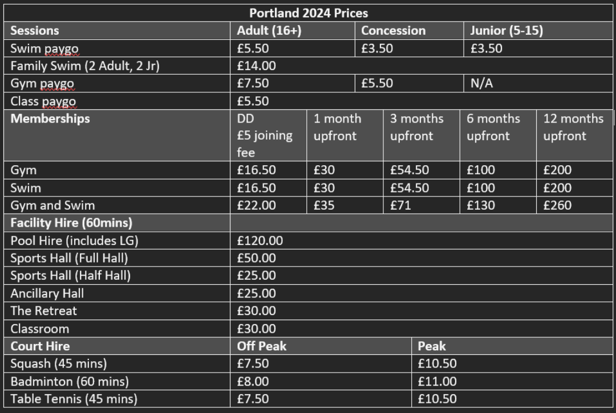Select the Squash off peak £7.50 cell
The height and width of the screenshot is (413, 616).
[321, 363]
